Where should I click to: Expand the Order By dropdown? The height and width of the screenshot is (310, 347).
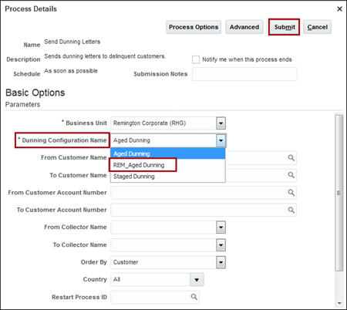221,262
